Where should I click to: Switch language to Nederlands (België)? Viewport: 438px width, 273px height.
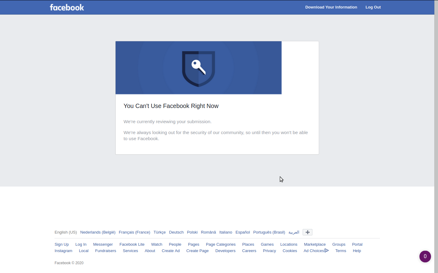coord(98,232)
